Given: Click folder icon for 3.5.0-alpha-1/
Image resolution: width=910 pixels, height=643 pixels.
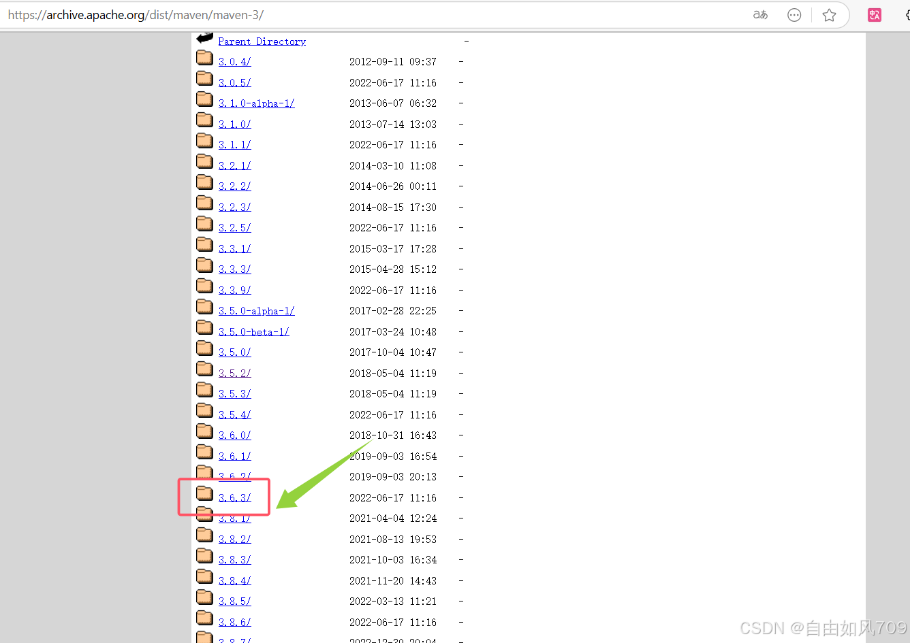Looking at the screenshot, I should (204, 307).
